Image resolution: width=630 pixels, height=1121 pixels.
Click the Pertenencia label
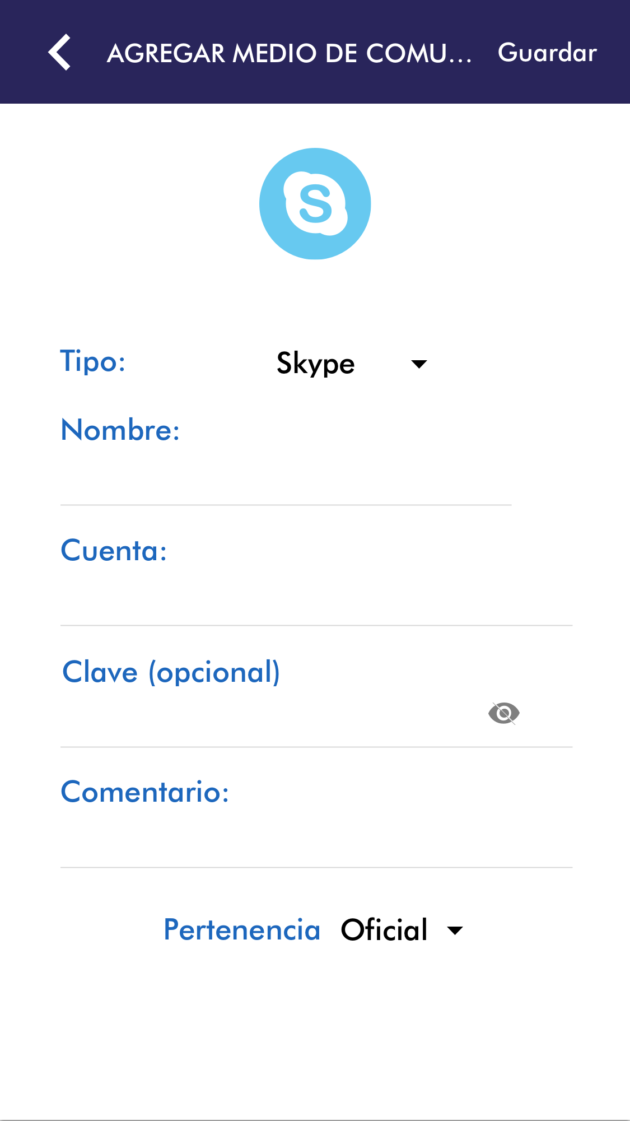241,930
